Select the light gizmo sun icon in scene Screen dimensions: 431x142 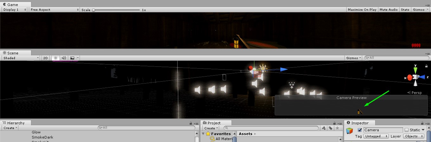[x=262, y=68]
